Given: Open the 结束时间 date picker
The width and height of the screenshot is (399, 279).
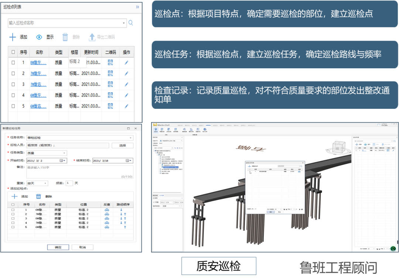Looking at the screenshot, I should click(129, 161).
